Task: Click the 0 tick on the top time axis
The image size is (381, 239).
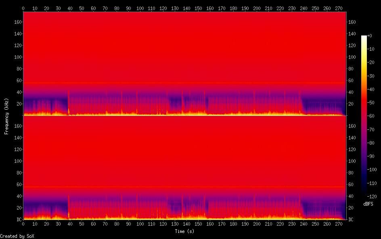Action: tap(23, 8)
